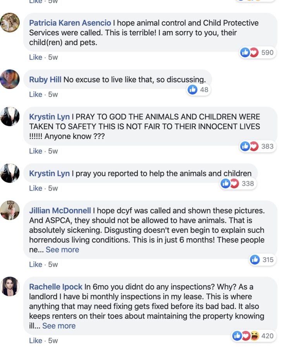The width and height of the screenshot is (283, 348).
Task: Click the like icon showing 315
Action: [x=262, y=260]
